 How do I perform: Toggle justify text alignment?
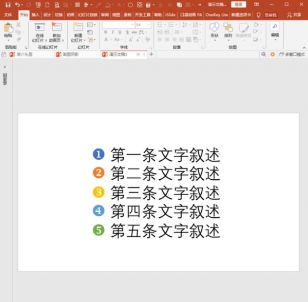coord(181,40)
